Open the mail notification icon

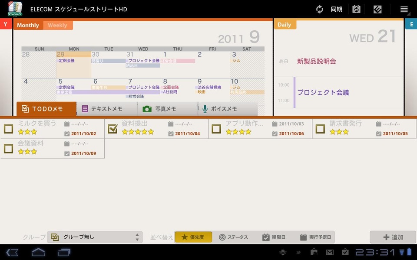330,252
